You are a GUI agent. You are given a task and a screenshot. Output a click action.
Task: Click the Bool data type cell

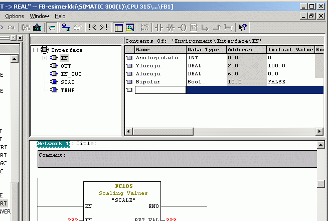(207, 82)
